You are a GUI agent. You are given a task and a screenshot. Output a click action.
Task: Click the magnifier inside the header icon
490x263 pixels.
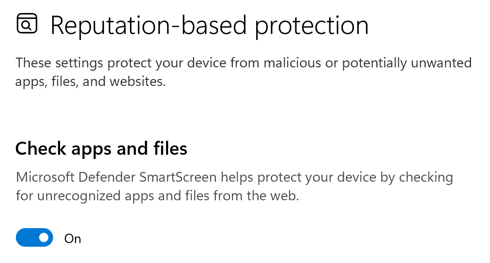click(27, 25)
